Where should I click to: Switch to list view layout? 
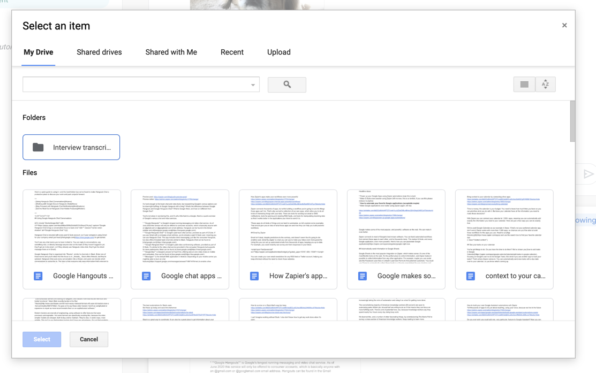pos(524,85)
